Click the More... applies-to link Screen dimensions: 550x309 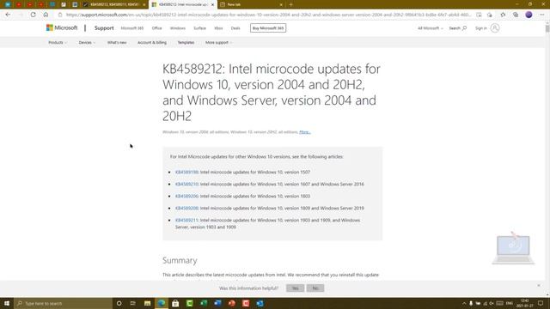coord(305,132)
